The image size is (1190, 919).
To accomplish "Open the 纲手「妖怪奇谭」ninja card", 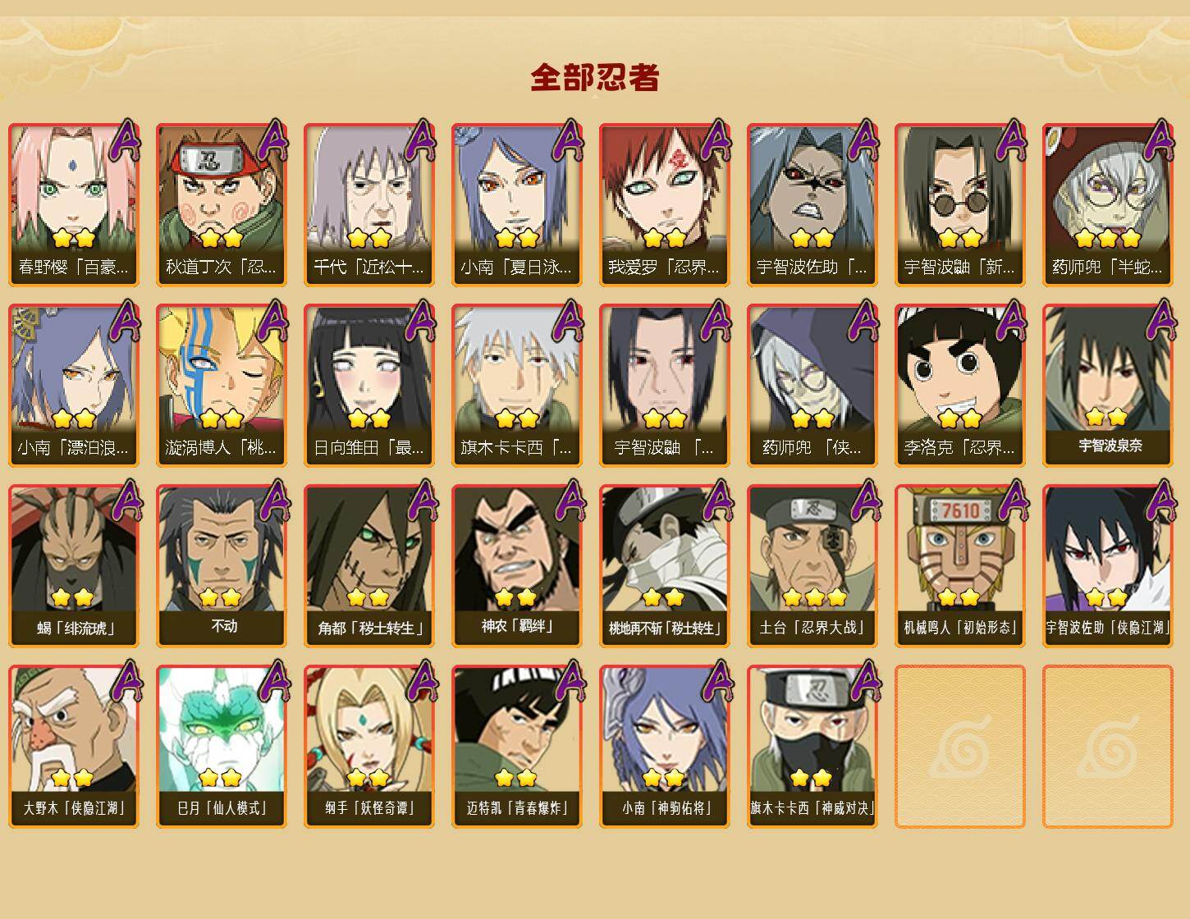I will pyautogui.click(x=369, y=746).
